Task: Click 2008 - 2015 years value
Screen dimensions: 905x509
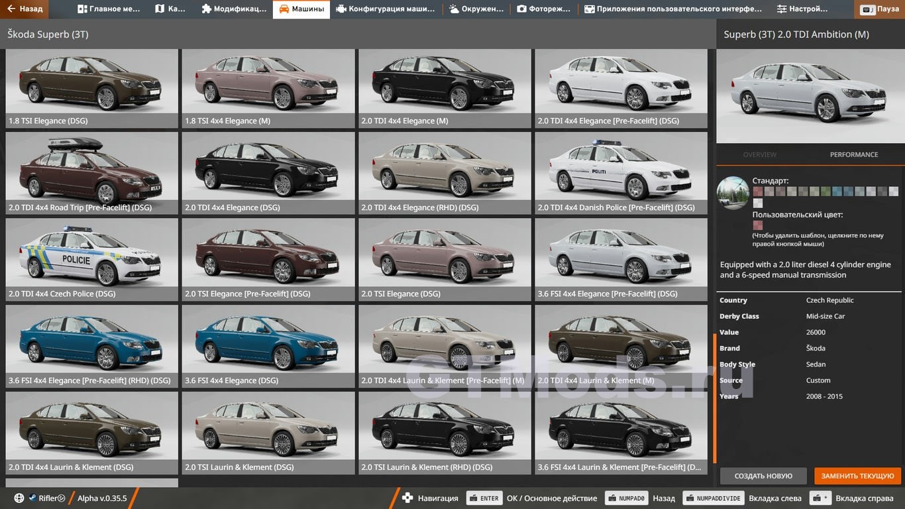Action: coord(824,396)
